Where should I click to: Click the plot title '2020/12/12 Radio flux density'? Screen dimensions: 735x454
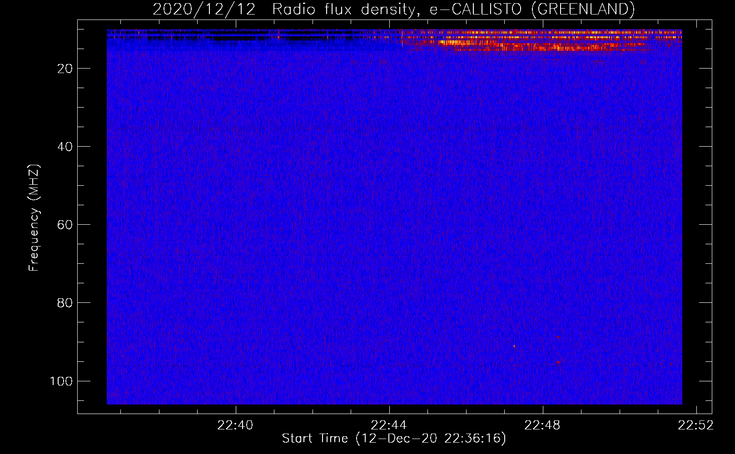393,10
